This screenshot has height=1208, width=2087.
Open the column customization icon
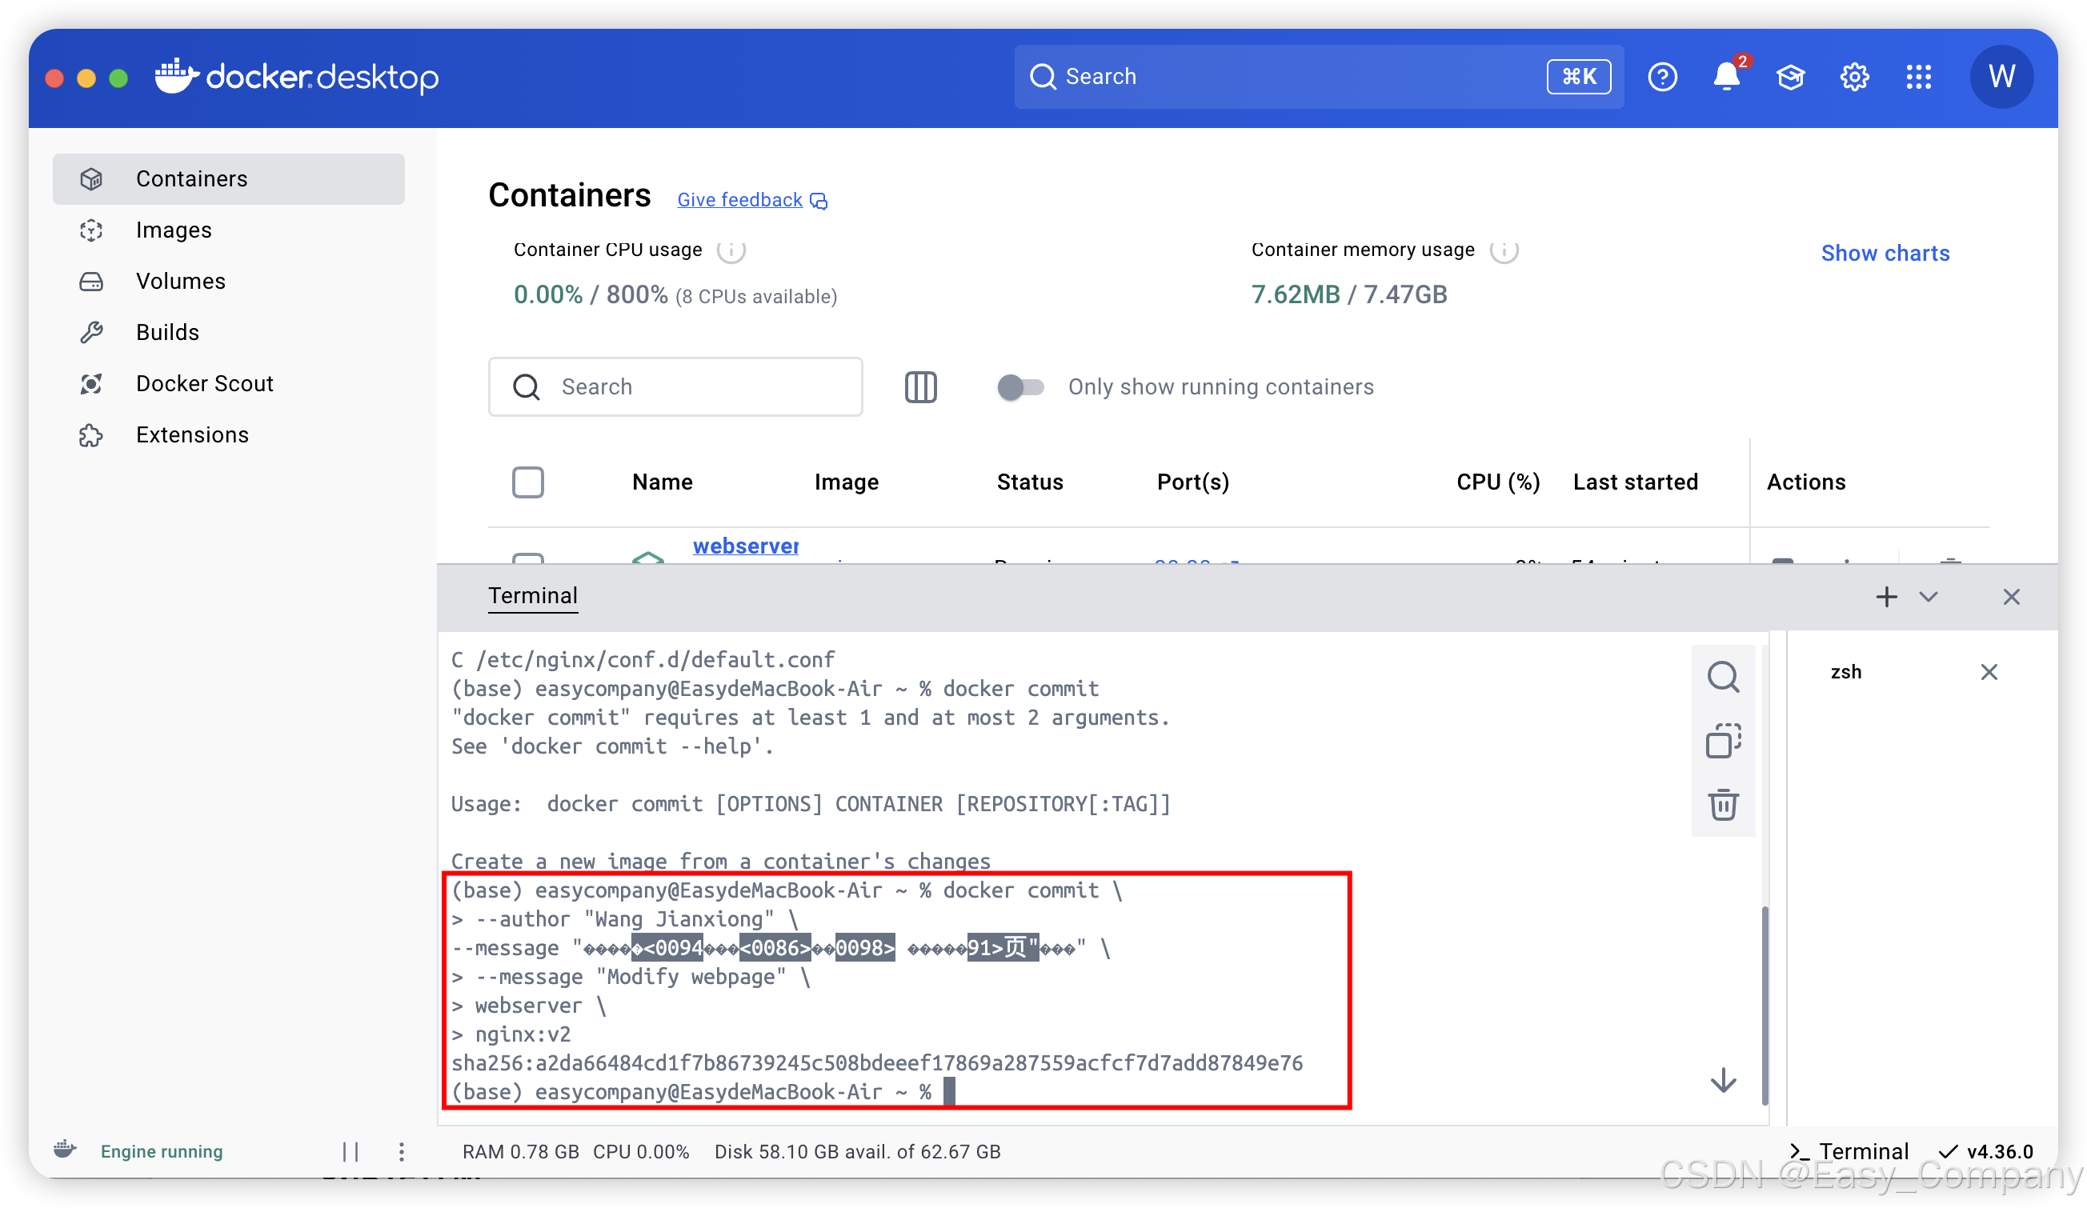click(x=920, y=386)
